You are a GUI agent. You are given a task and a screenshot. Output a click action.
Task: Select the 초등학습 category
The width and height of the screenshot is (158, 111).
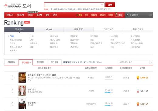[33, 43]
